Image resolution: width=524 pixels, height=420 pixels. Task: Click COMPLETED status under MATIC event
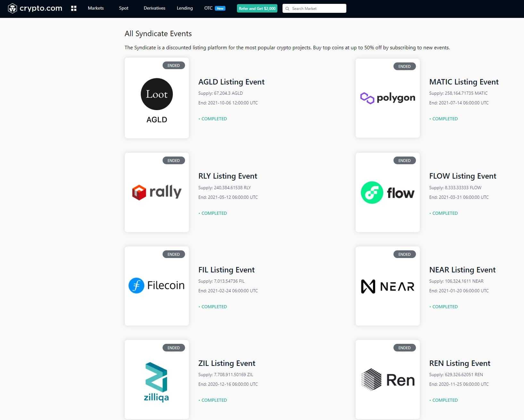coord(444,119)
